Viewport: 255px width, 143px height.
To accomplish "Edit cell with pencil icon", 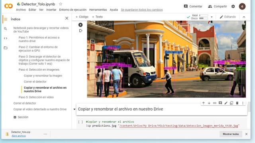I will [226, 103].
